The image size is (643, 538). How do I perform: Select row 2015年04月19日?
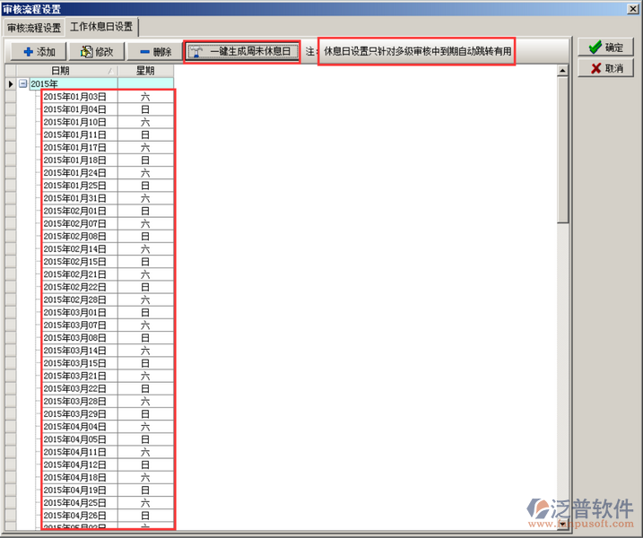coord(108,490)
